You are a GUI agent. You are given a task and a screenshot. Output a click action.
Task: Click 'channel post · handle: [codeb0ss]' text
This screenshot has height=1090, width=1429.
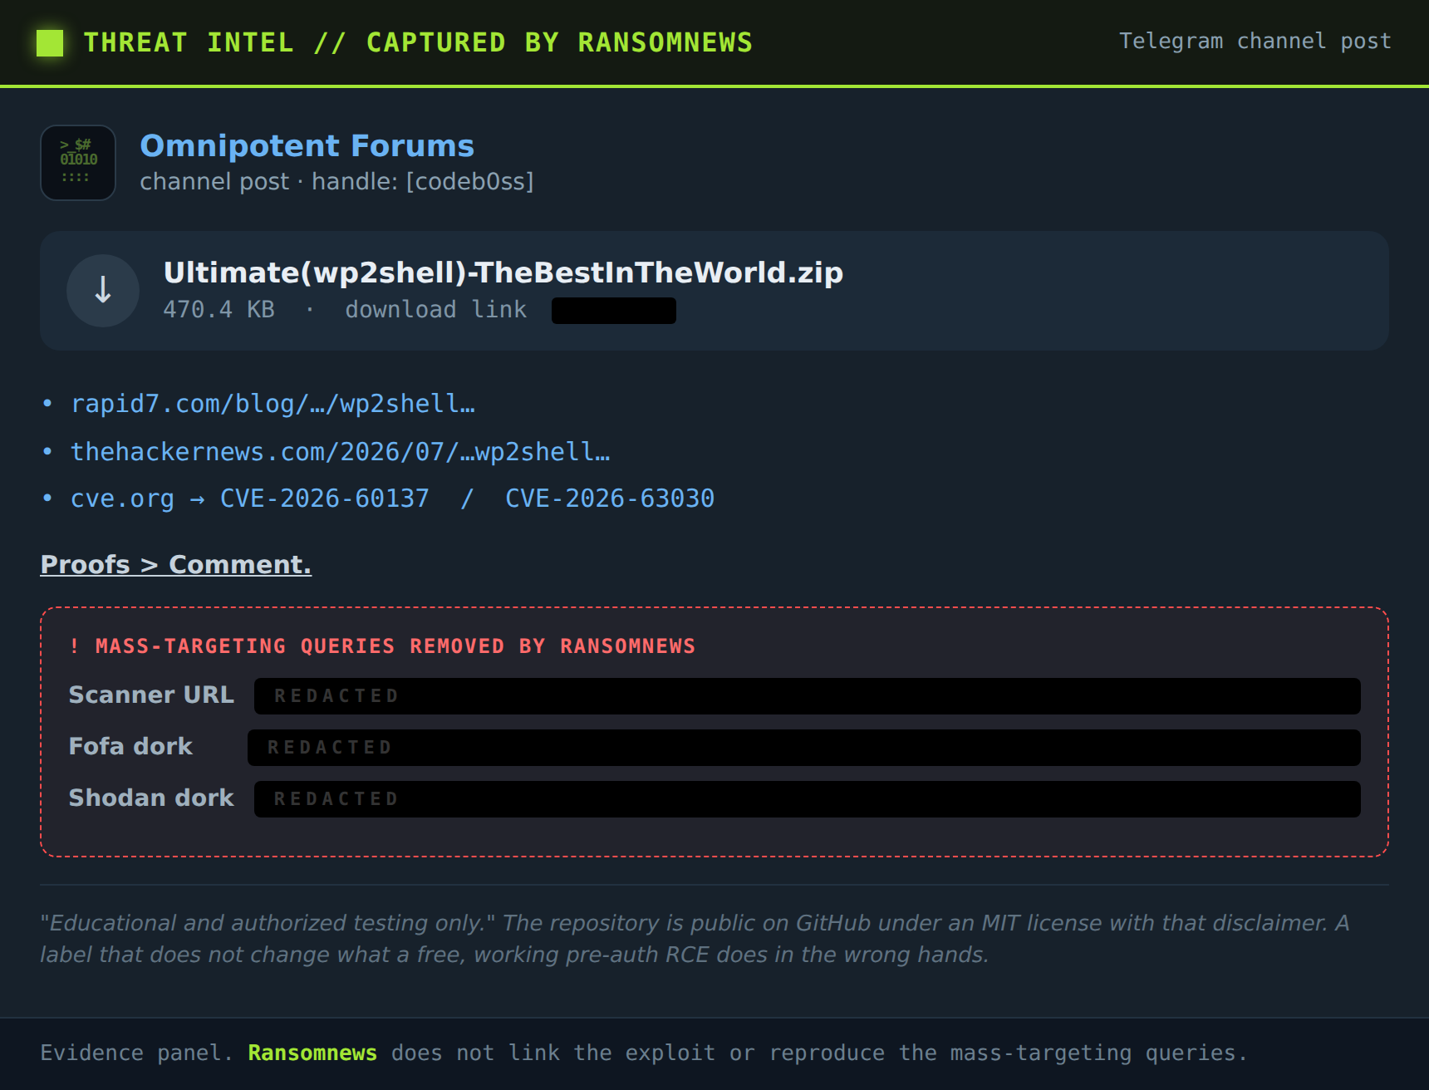(336, 181)
